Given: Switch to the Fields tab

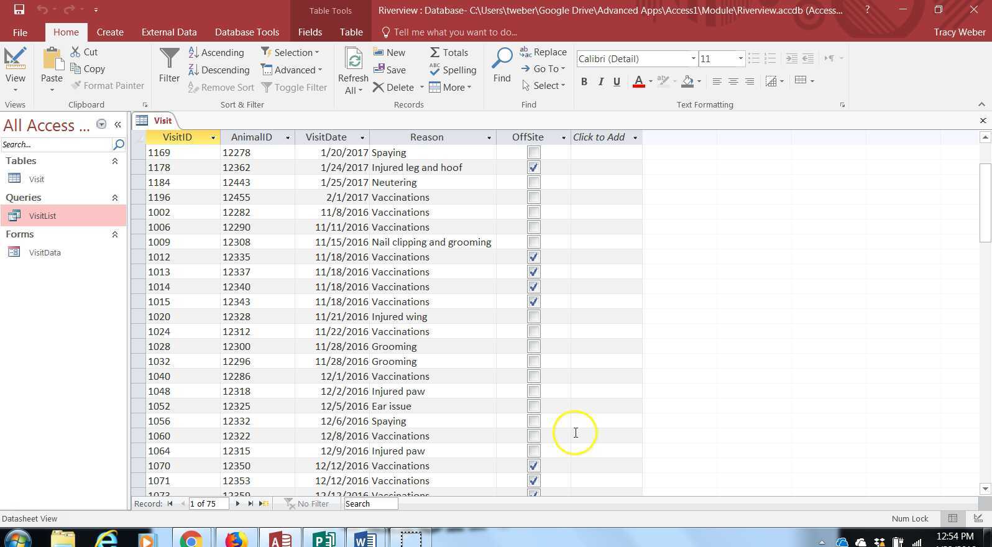Looking at the screenshot, I should (310, 32).
